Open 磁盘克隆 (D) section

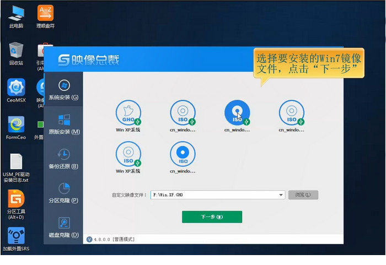pos(64,228)
